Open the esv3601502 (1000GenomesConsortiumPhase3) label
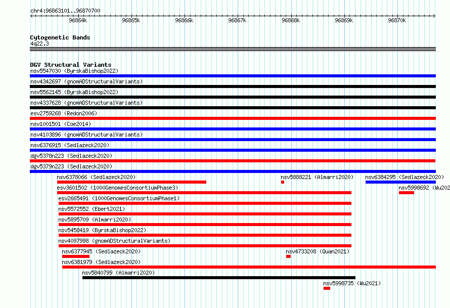Viewport: 450px width, 308px height. (x=117, y=188)
